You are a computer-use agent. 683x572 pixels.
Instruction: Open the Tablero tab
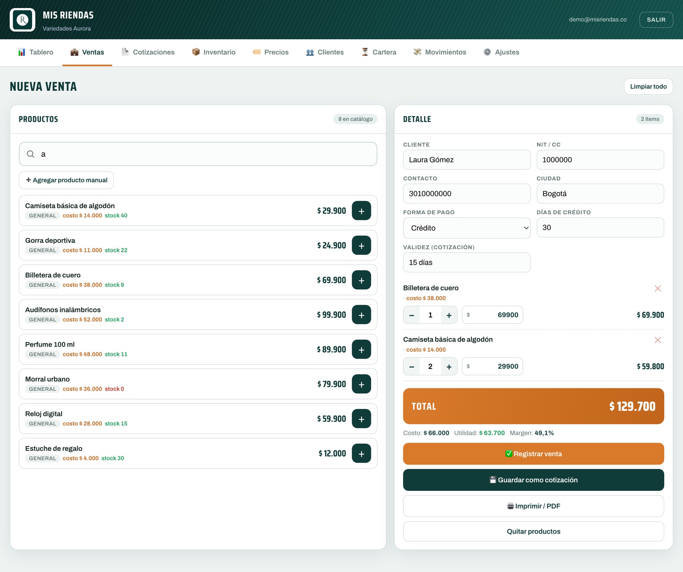(x=36, y=52)
